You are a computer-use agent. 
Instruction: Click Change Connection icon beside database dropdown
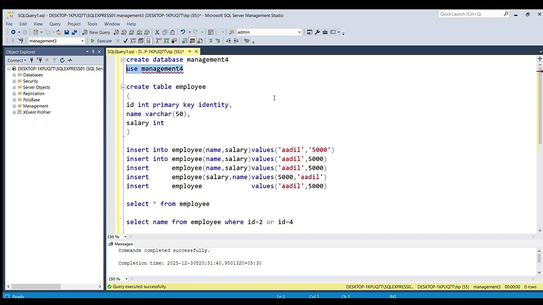click(x=20, y=41)
